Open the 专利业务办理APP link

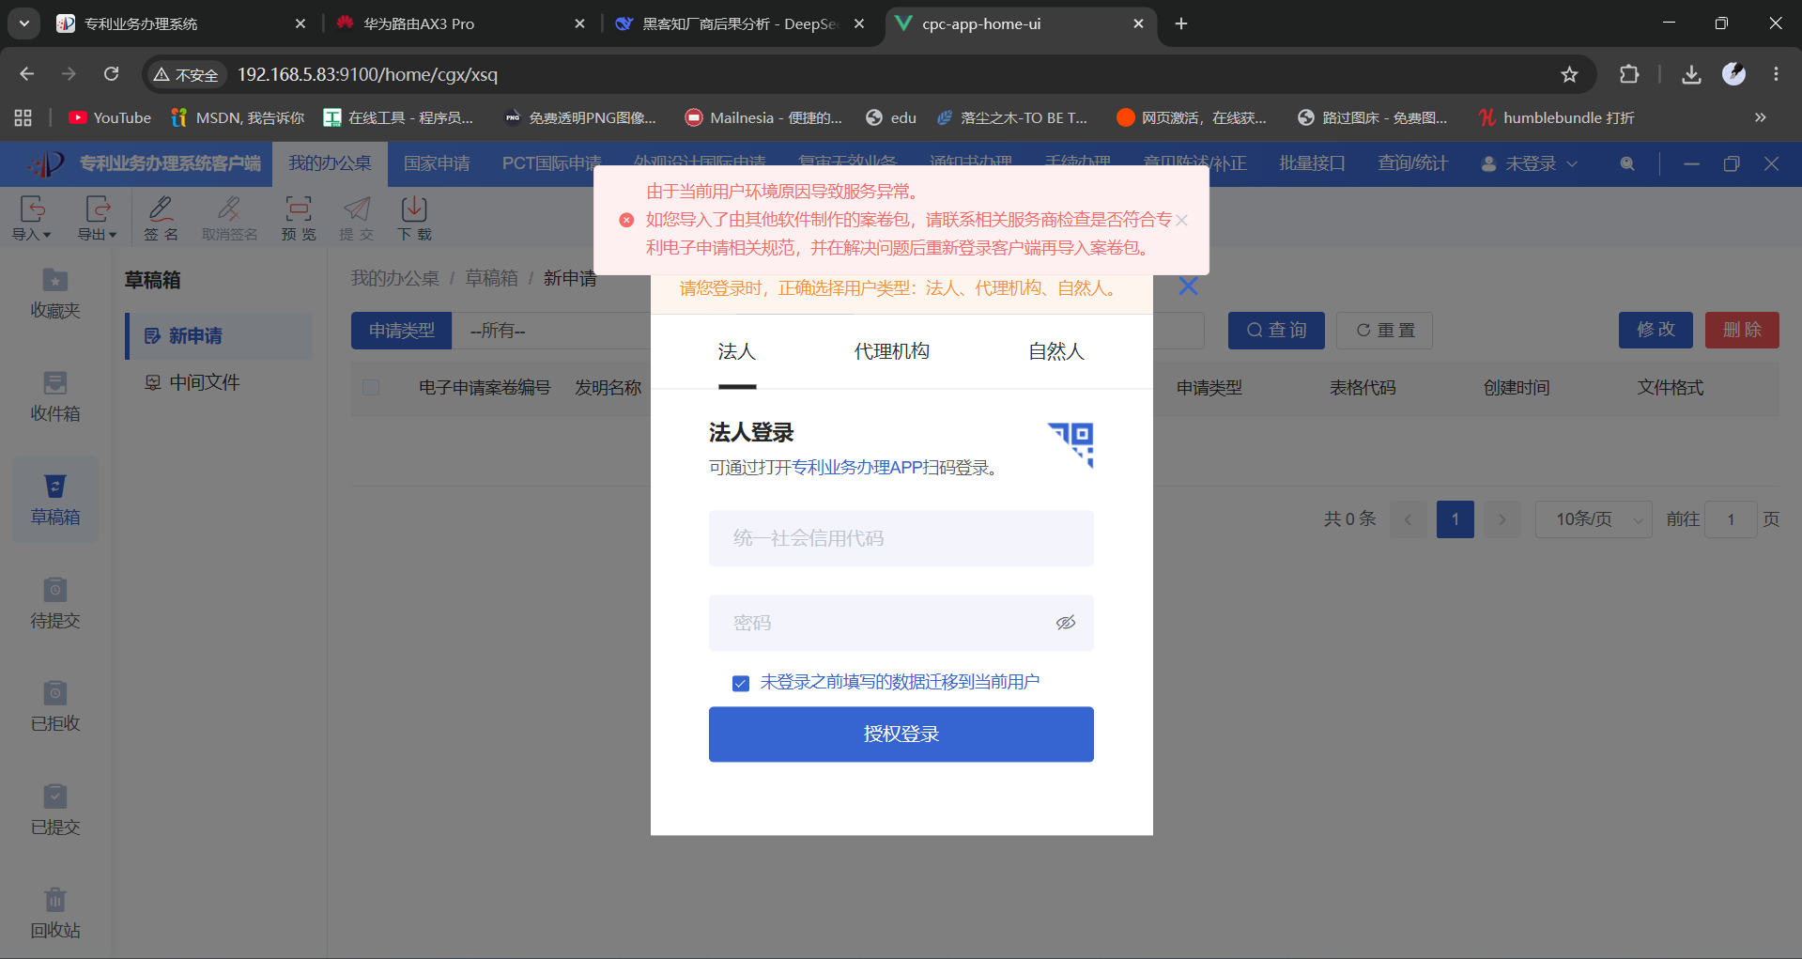856,468
